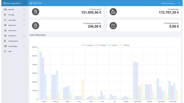Click the Zahlungen cash register icon

pos(113,12)
